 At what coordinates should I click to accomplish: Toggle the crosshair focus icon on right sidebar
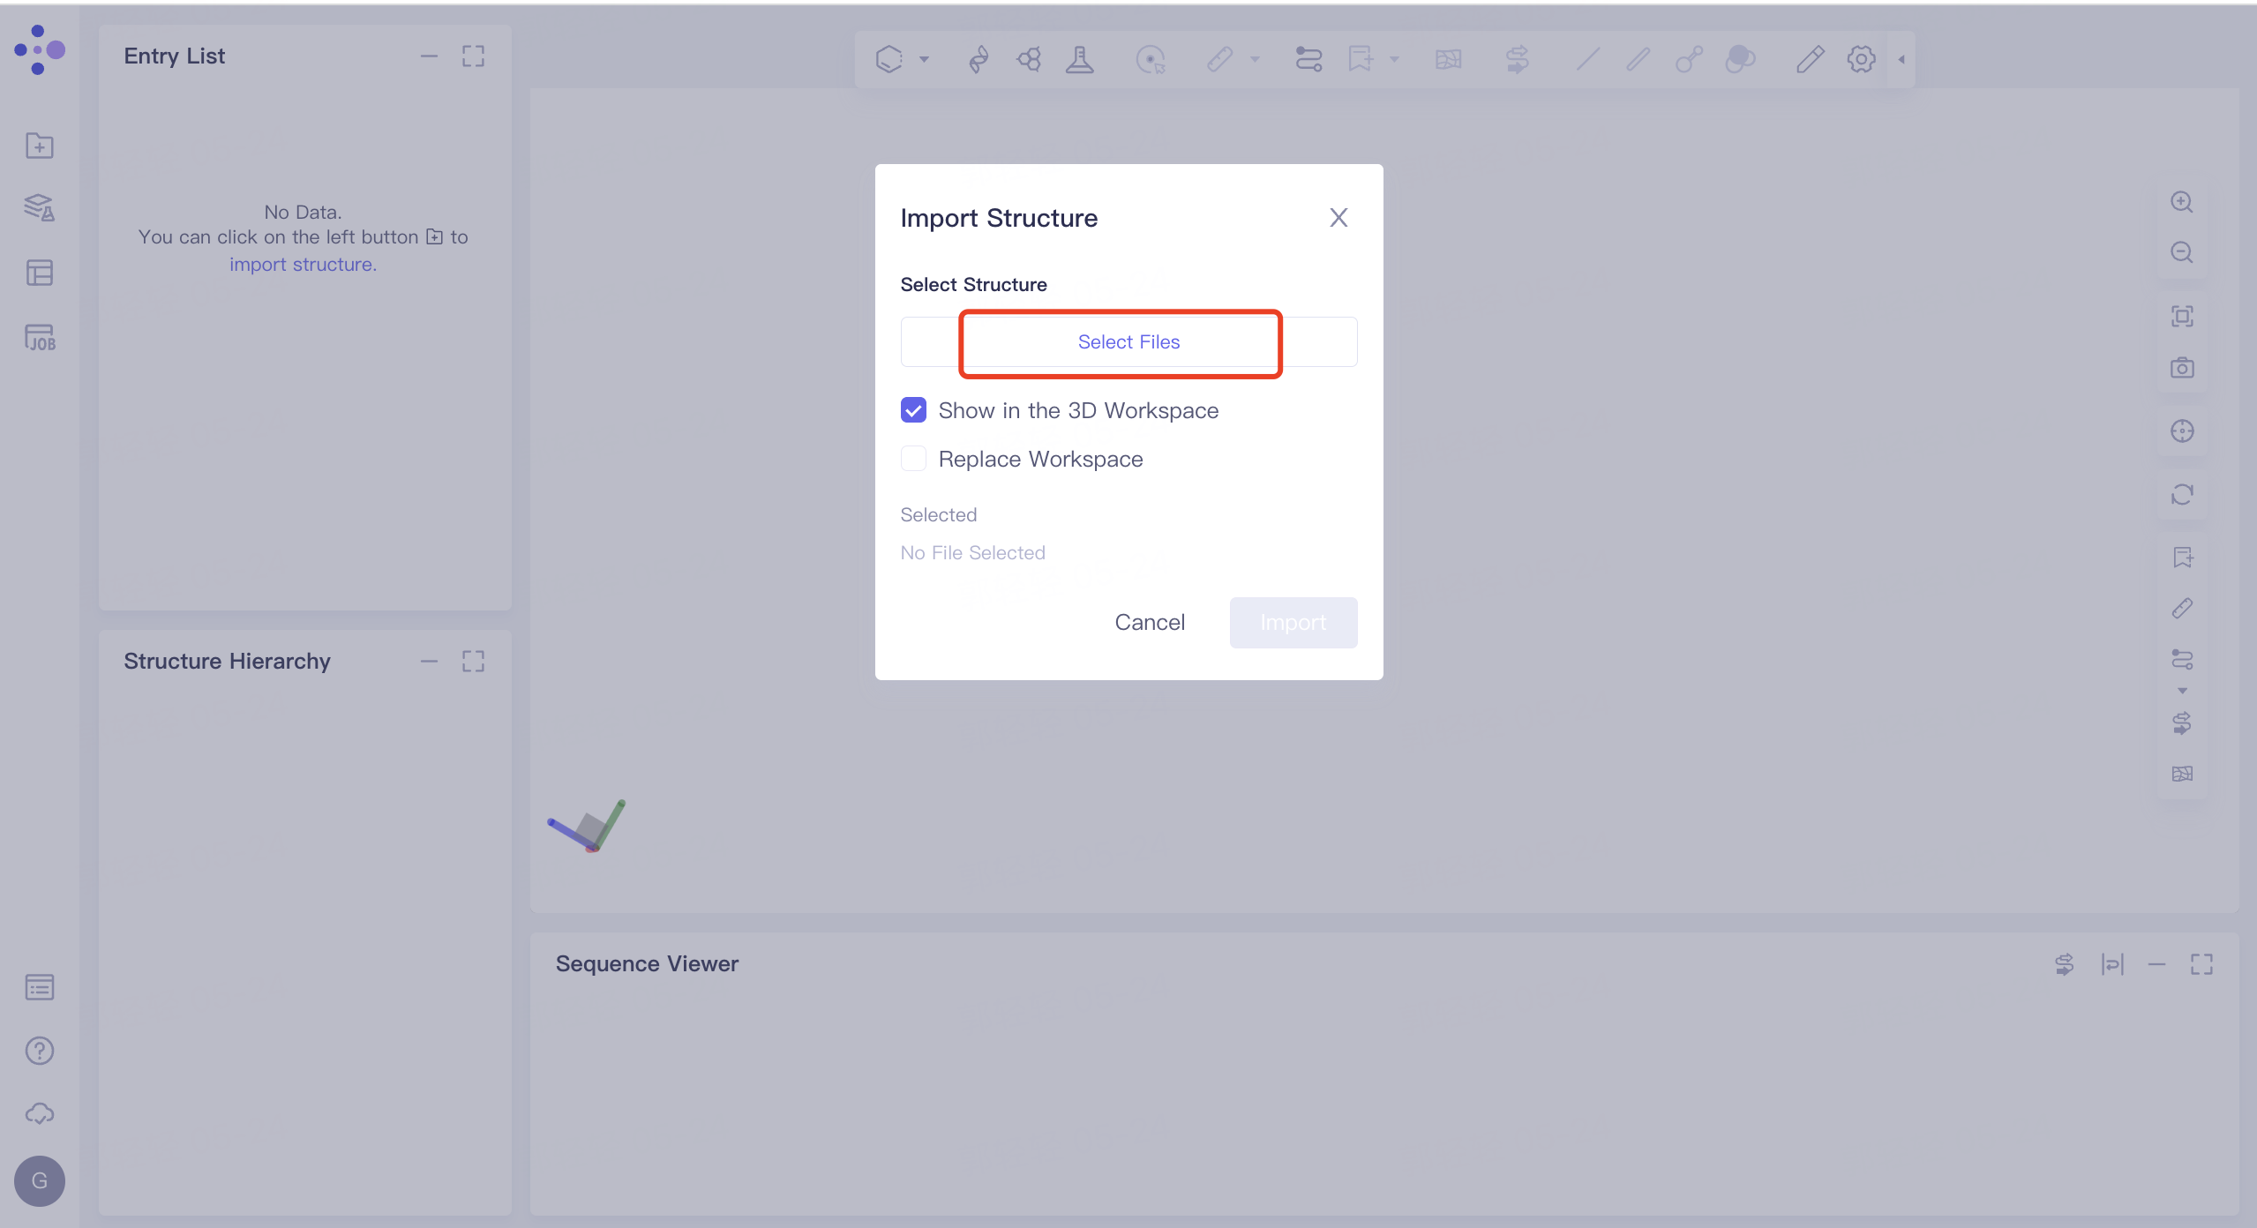pyautogui.click(x=2183, y=431)
